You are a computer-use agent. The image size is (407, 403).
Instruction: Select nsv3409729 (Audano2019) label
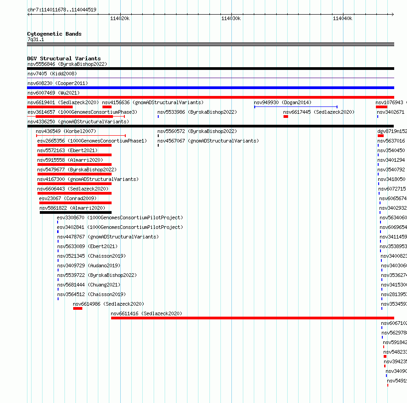click(89, 265)
